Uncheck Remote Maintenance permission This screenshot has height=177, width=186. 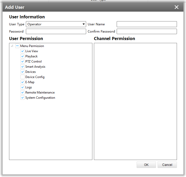click(23, 93)
